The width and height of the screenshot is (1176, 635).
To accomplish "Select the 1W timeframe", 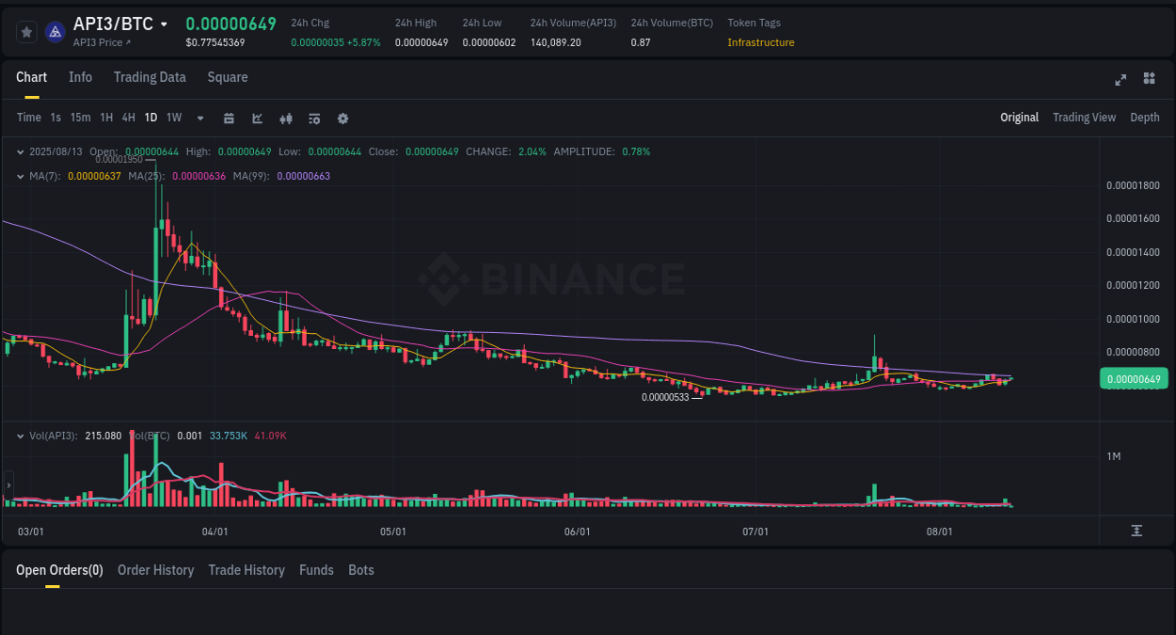I will coord(173,118).
